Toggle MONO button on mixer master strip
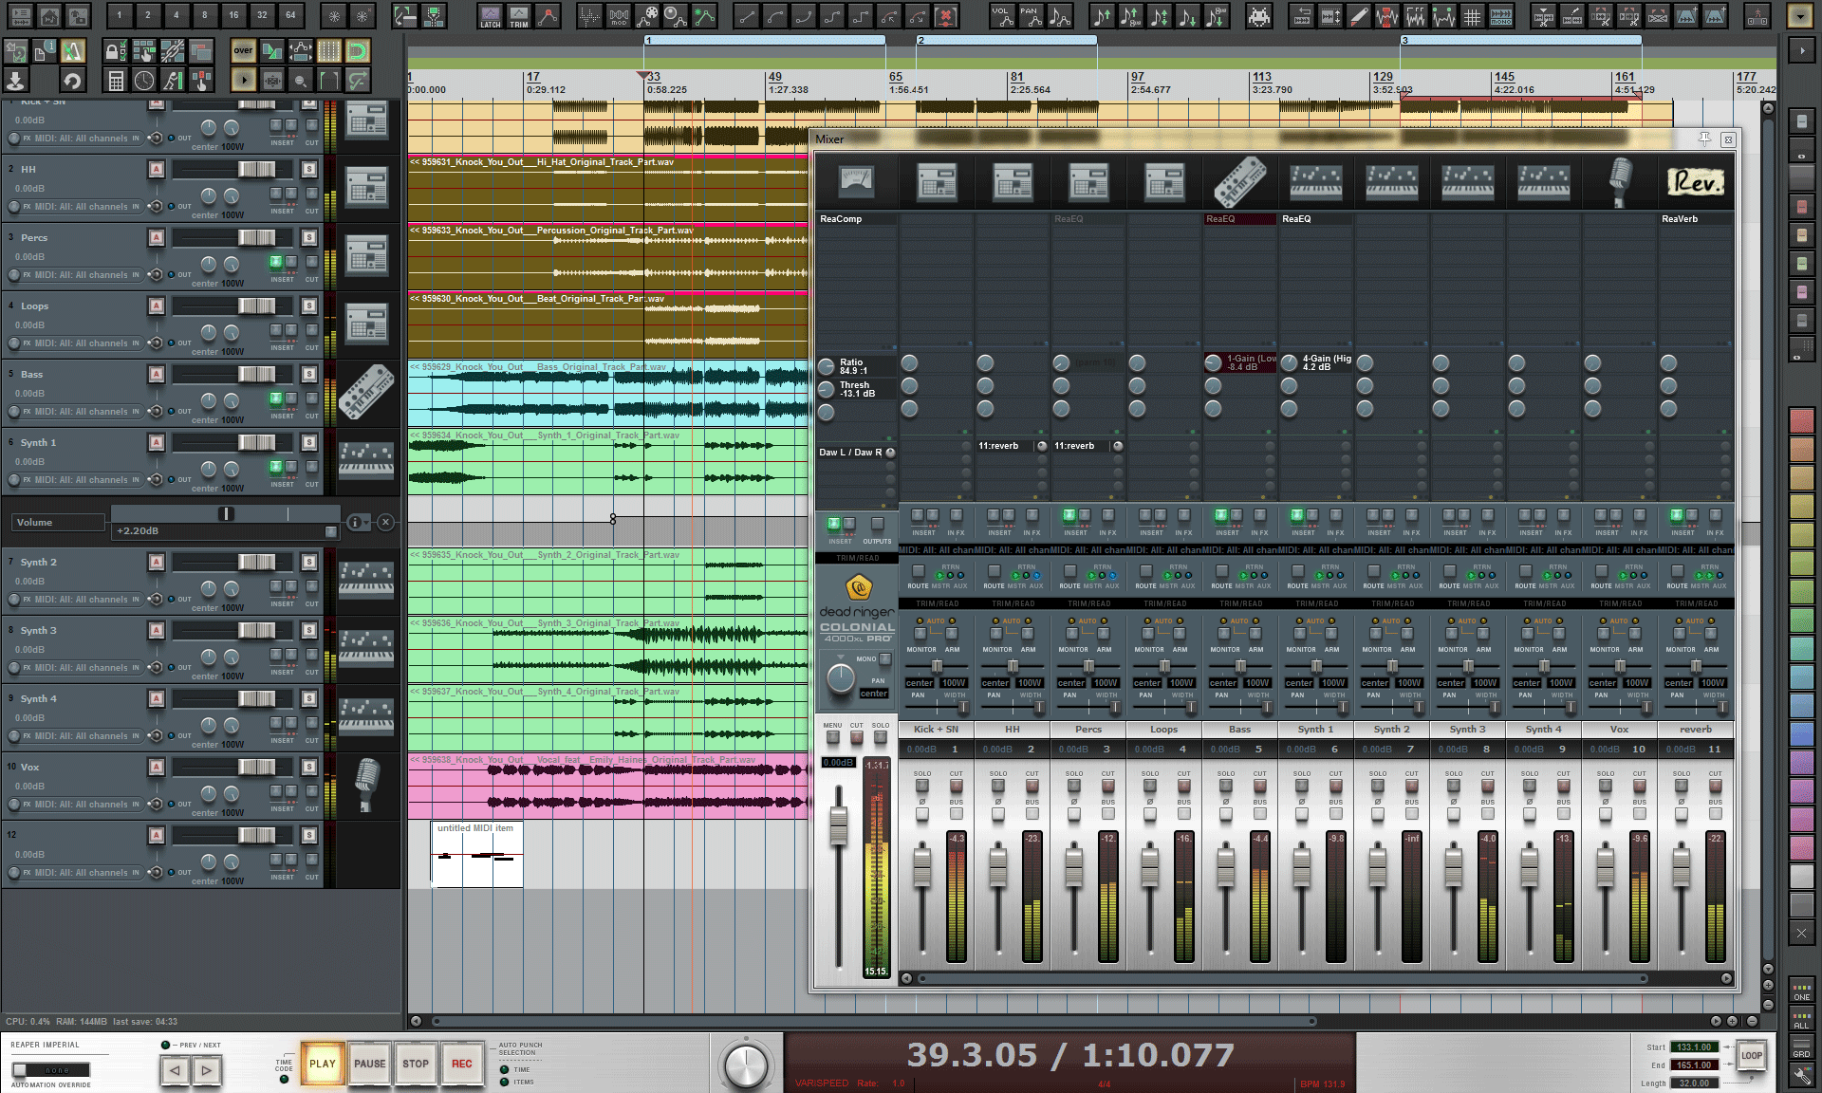 pos(884,658)
